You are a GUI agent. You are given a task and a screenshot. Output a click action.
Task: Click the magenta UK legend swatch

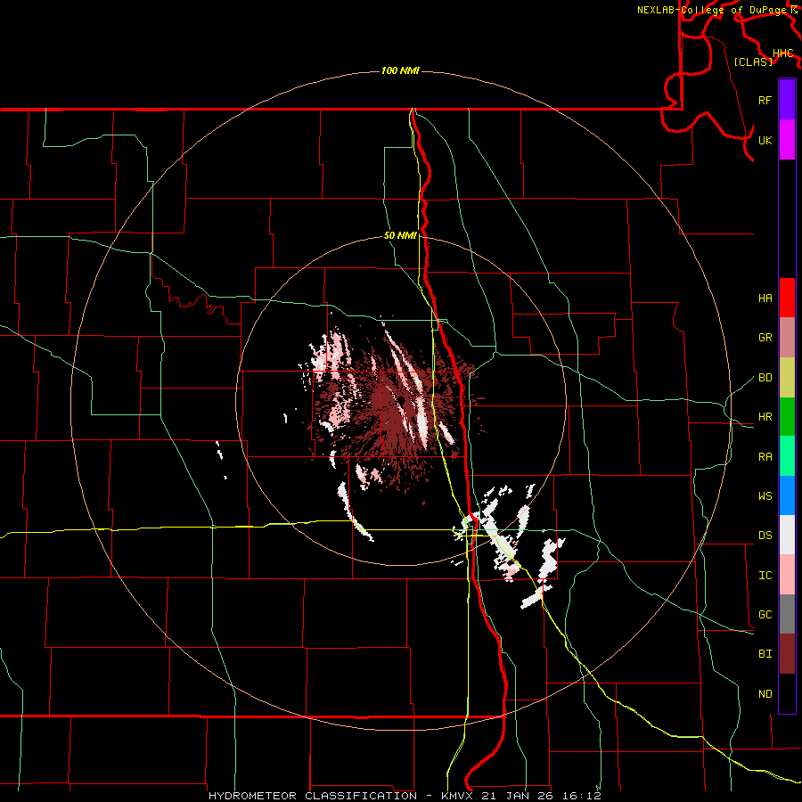(787, 140)
